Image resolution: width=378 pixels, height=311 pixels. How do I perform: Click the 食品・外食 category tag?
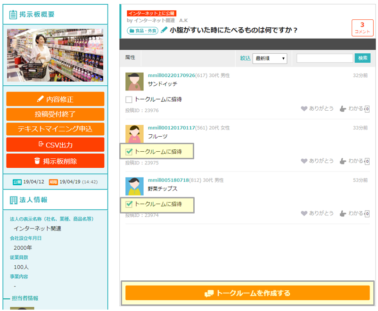142,31
